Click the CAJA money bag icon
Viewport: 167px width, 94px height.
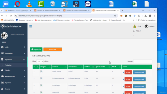pyautogui.click(x=135, y=26)
